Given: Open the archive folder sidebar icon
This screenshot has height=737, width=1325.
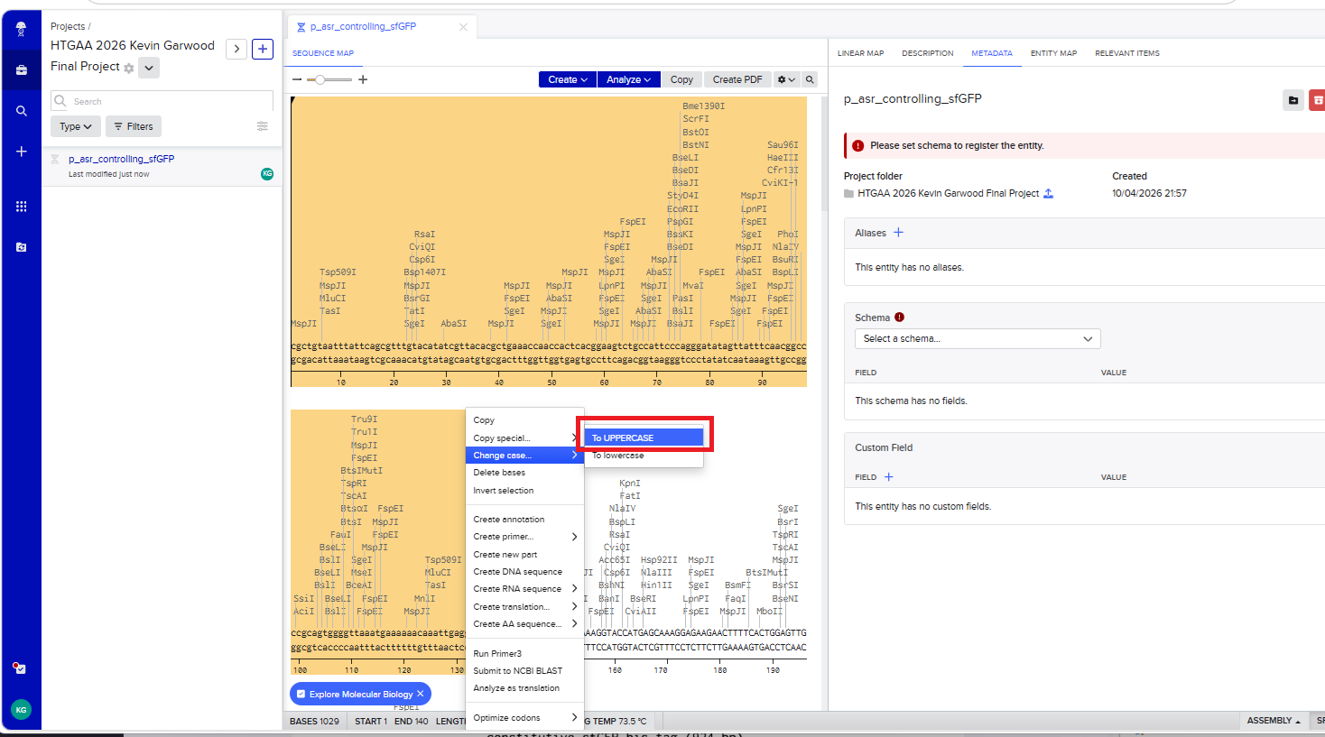Looking at the screenshot, I should (21, 246).
